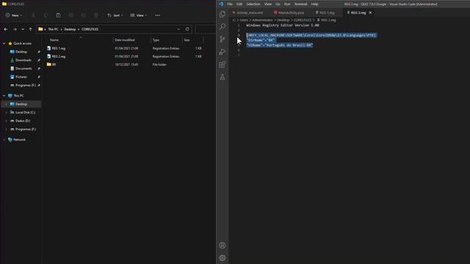Open the Help menu in VS Code
Viewport: 470px width, 264px height.
tap(314, 4)
